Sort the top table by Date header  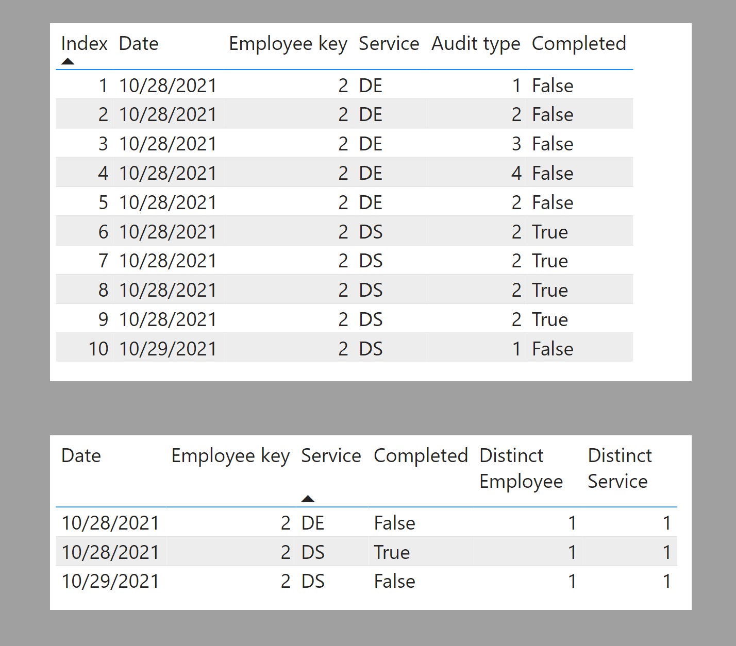point(139,44)
